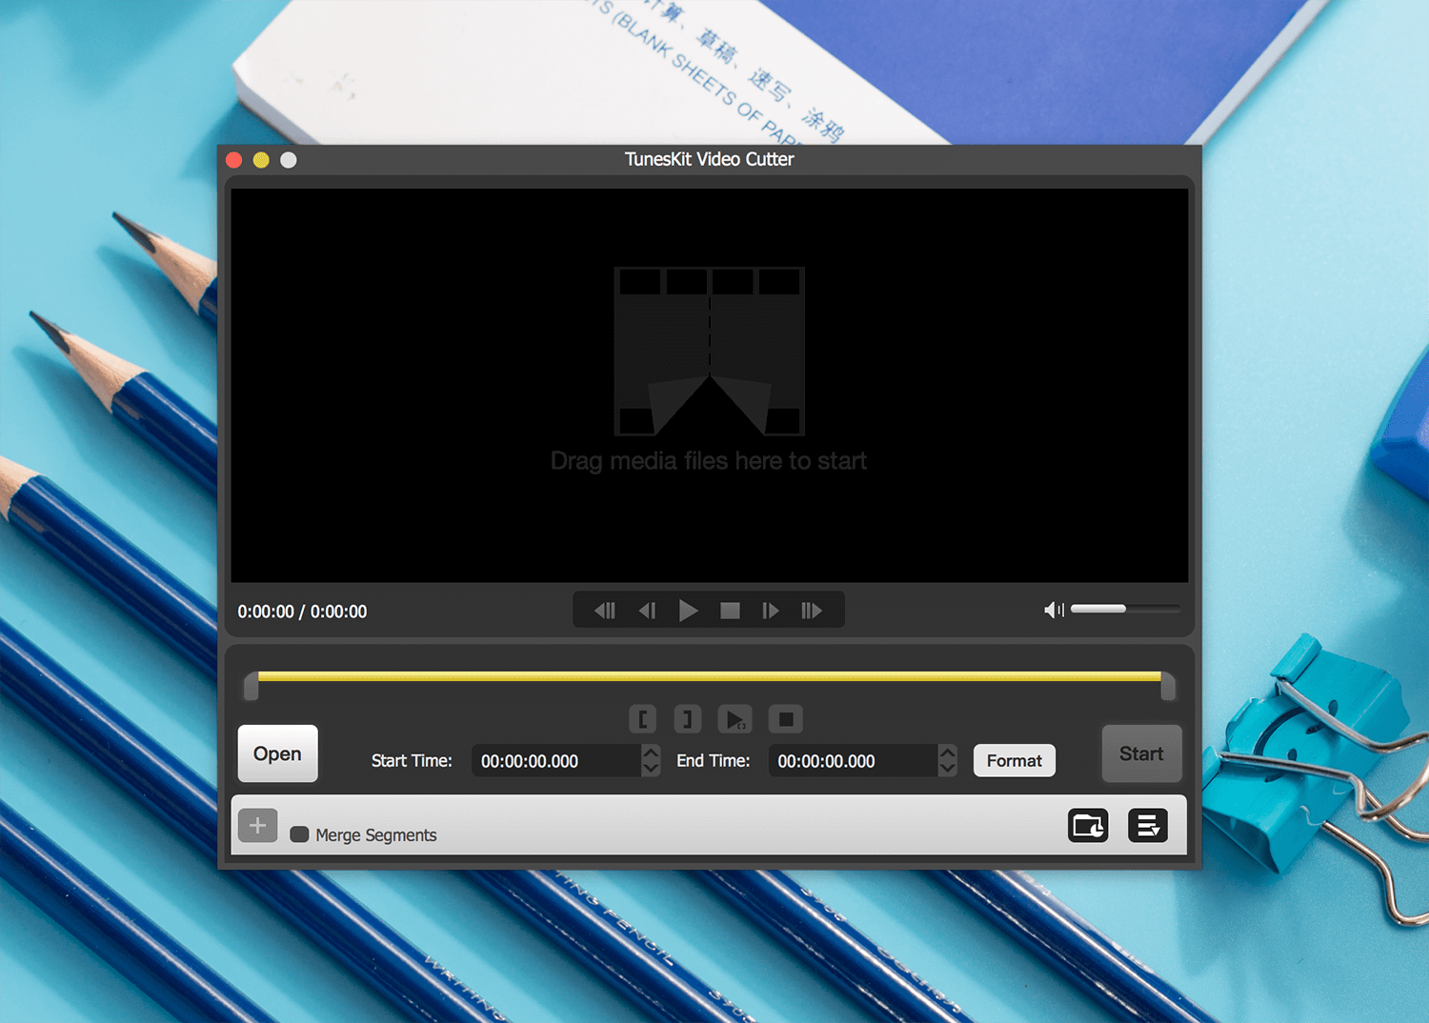Image resolution: width=1429 pixels, height=1023 pixels.
Task: Increase Start Time with up arrow
Action: (x=651, y=752)
